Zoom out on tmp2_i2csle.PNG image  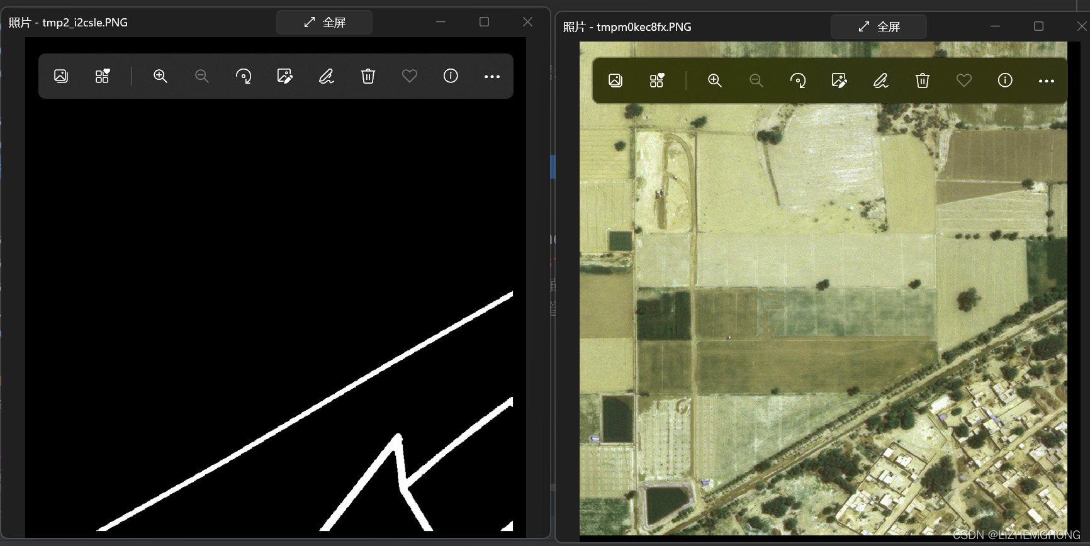coord(202,76)
